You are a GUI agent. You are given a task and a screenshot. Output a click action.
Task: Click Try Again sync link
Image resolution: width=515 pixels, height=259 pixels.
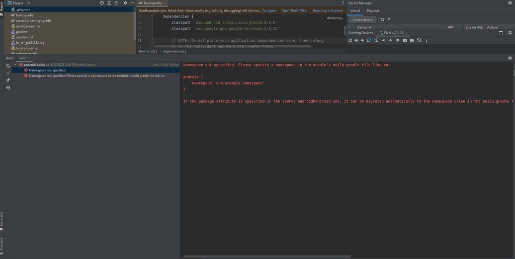point(269,11)
